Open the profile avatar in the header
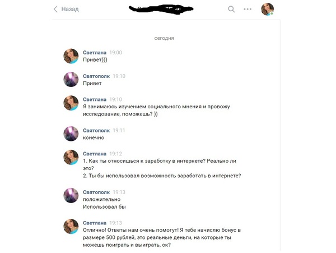Screen dimensions: 336x253 point(267,9)
